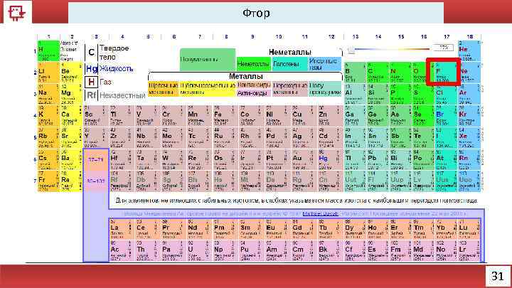Click the group 18 column header
Viewport: 512px width, 288px height.
pyautogui.click(x=470, y=36)
